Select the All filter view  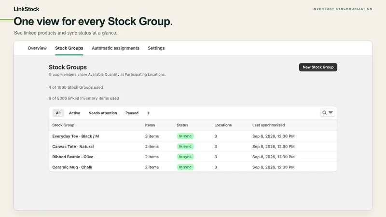[58, 113]
